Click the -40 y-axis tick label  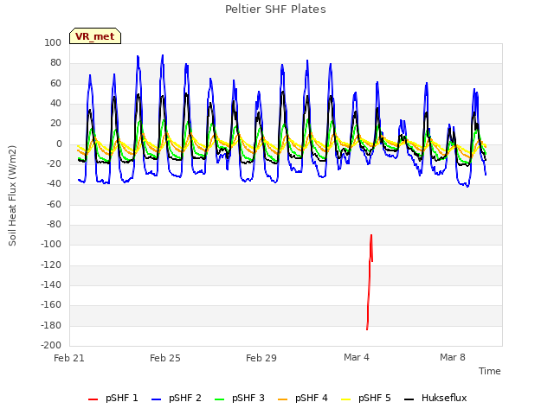(54, 184)
